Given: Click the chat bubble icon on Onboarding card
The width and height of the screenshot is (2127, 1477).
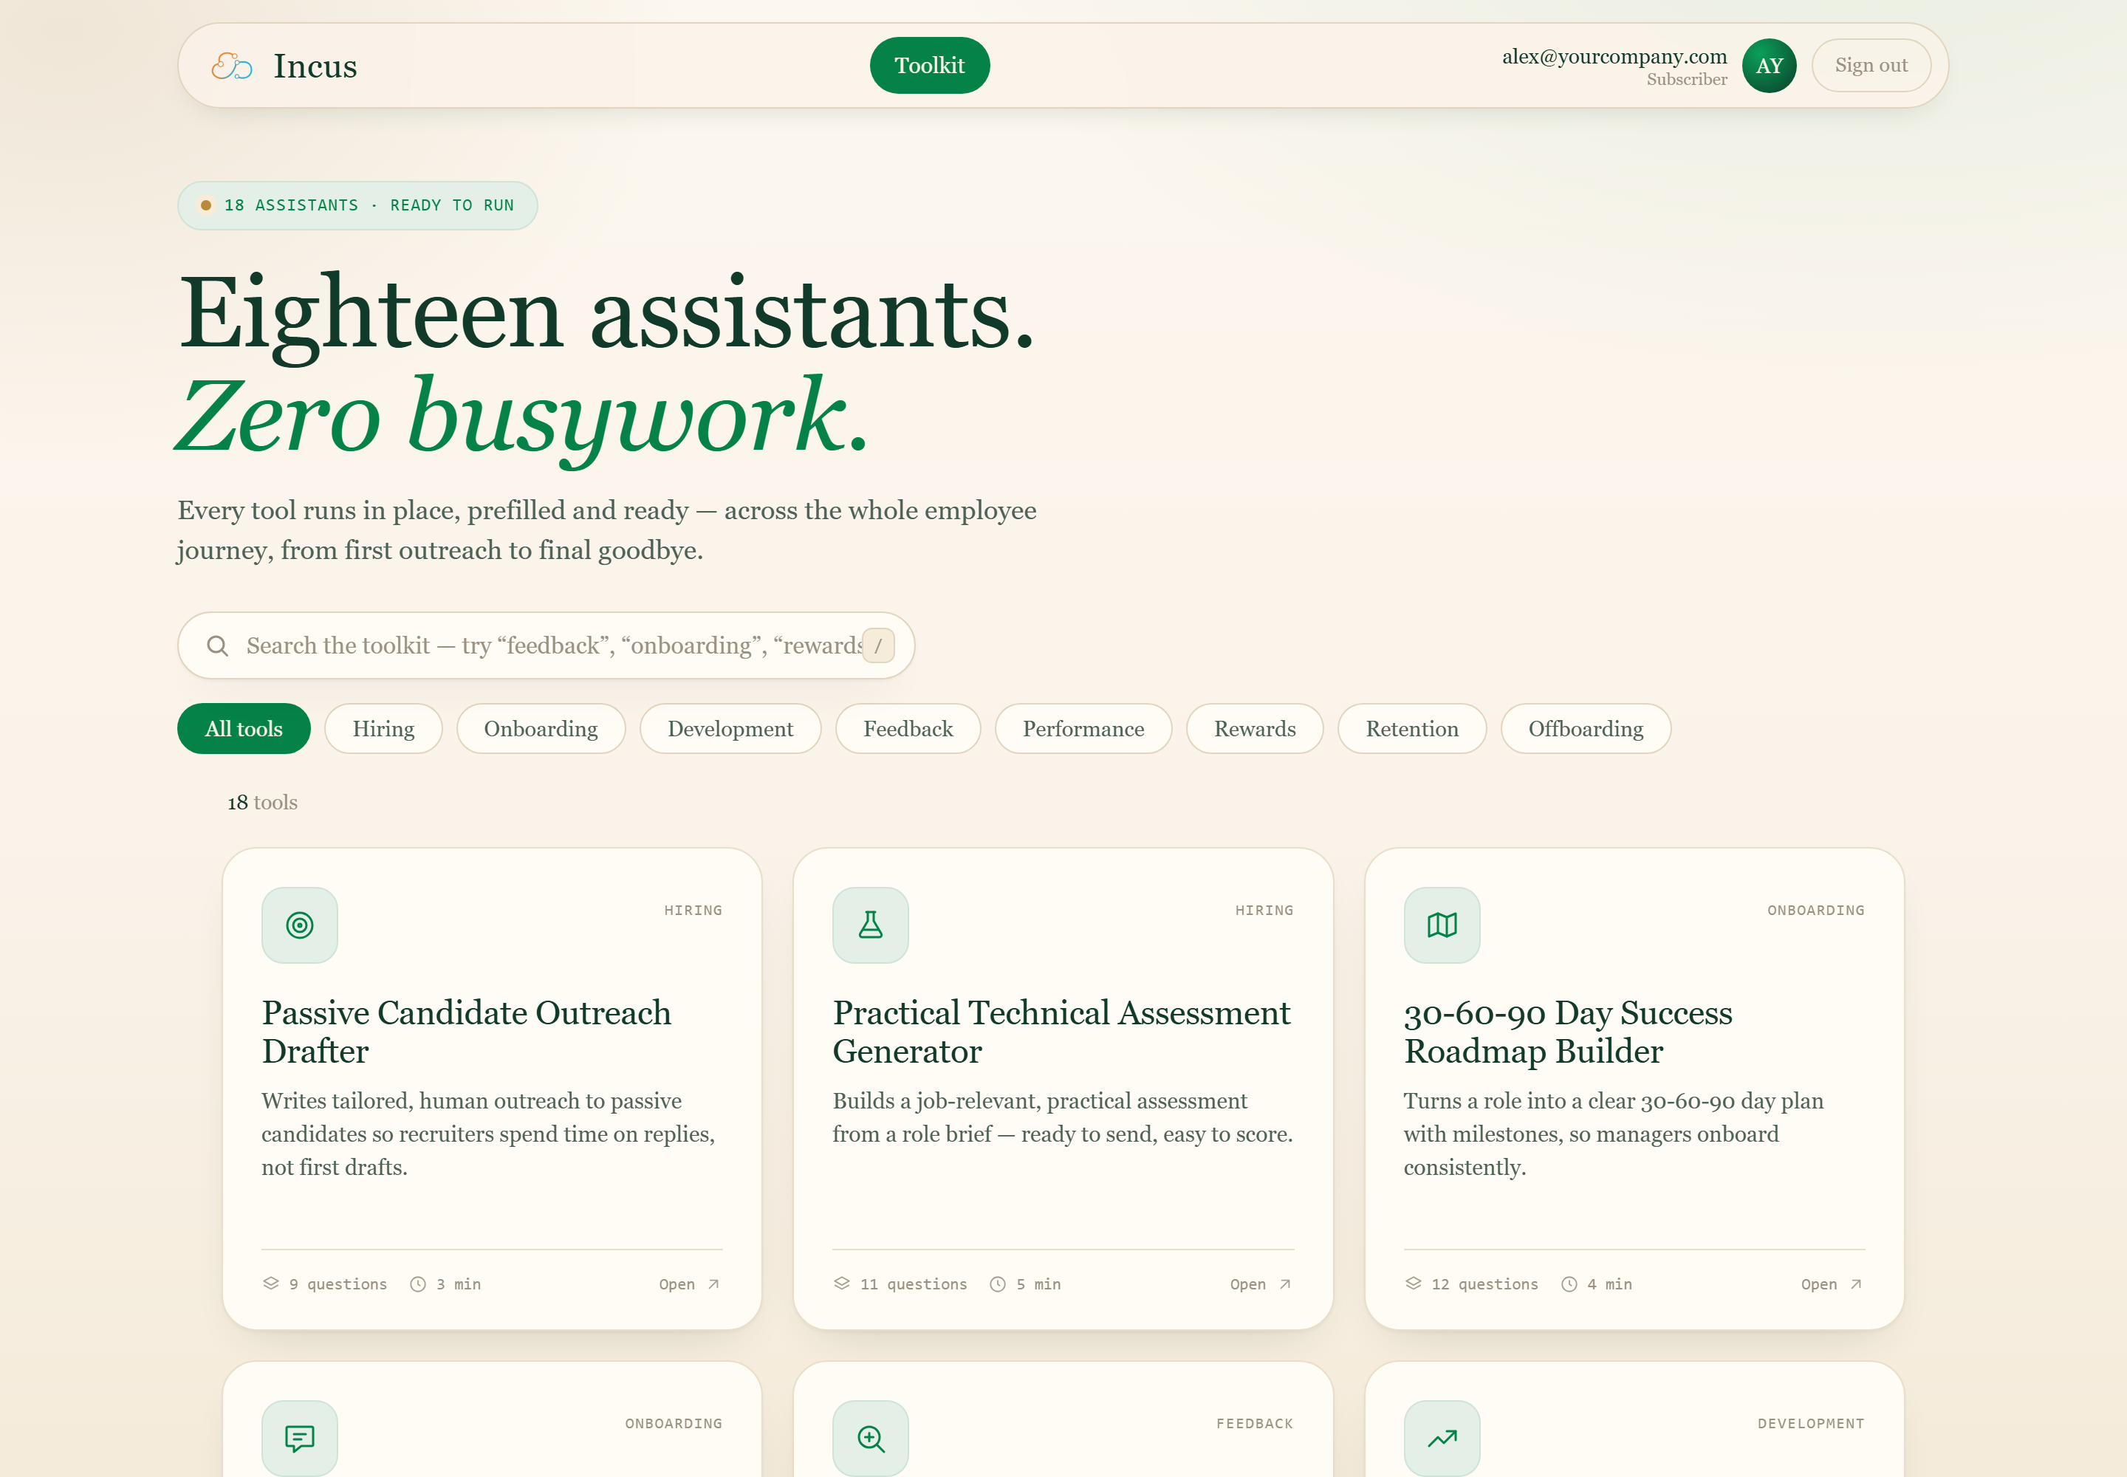Looking at the screenshot, I should pos(300,1437).
